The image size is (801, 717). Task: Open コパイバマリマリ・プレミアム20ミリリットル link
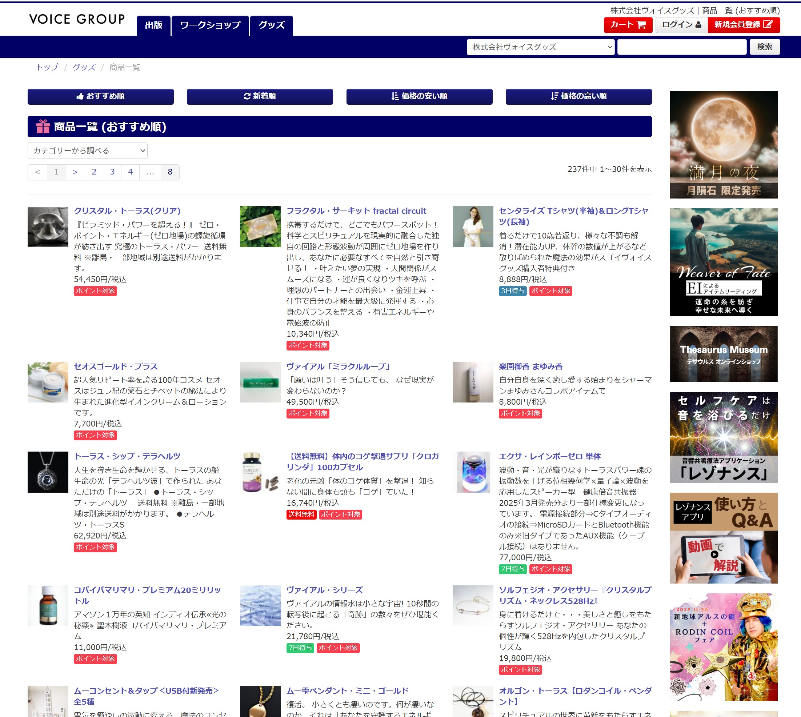pos(147,595)
